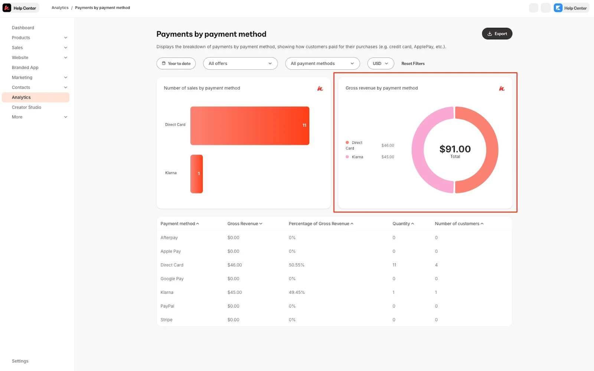Click the Kajabi logo in the top-left corner
This screenshot has width=594, height=371.
point(6,7)
